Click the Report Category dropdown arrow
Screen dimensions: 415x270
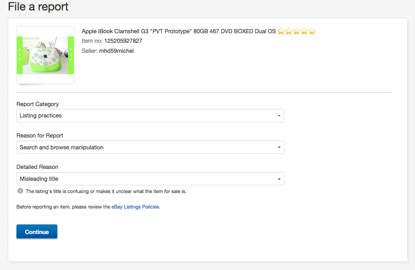coord(279,116)
